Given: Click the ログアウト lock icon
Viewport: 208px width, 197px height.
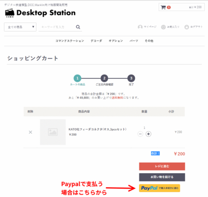Looking at the screenshot, I should 187,27.
